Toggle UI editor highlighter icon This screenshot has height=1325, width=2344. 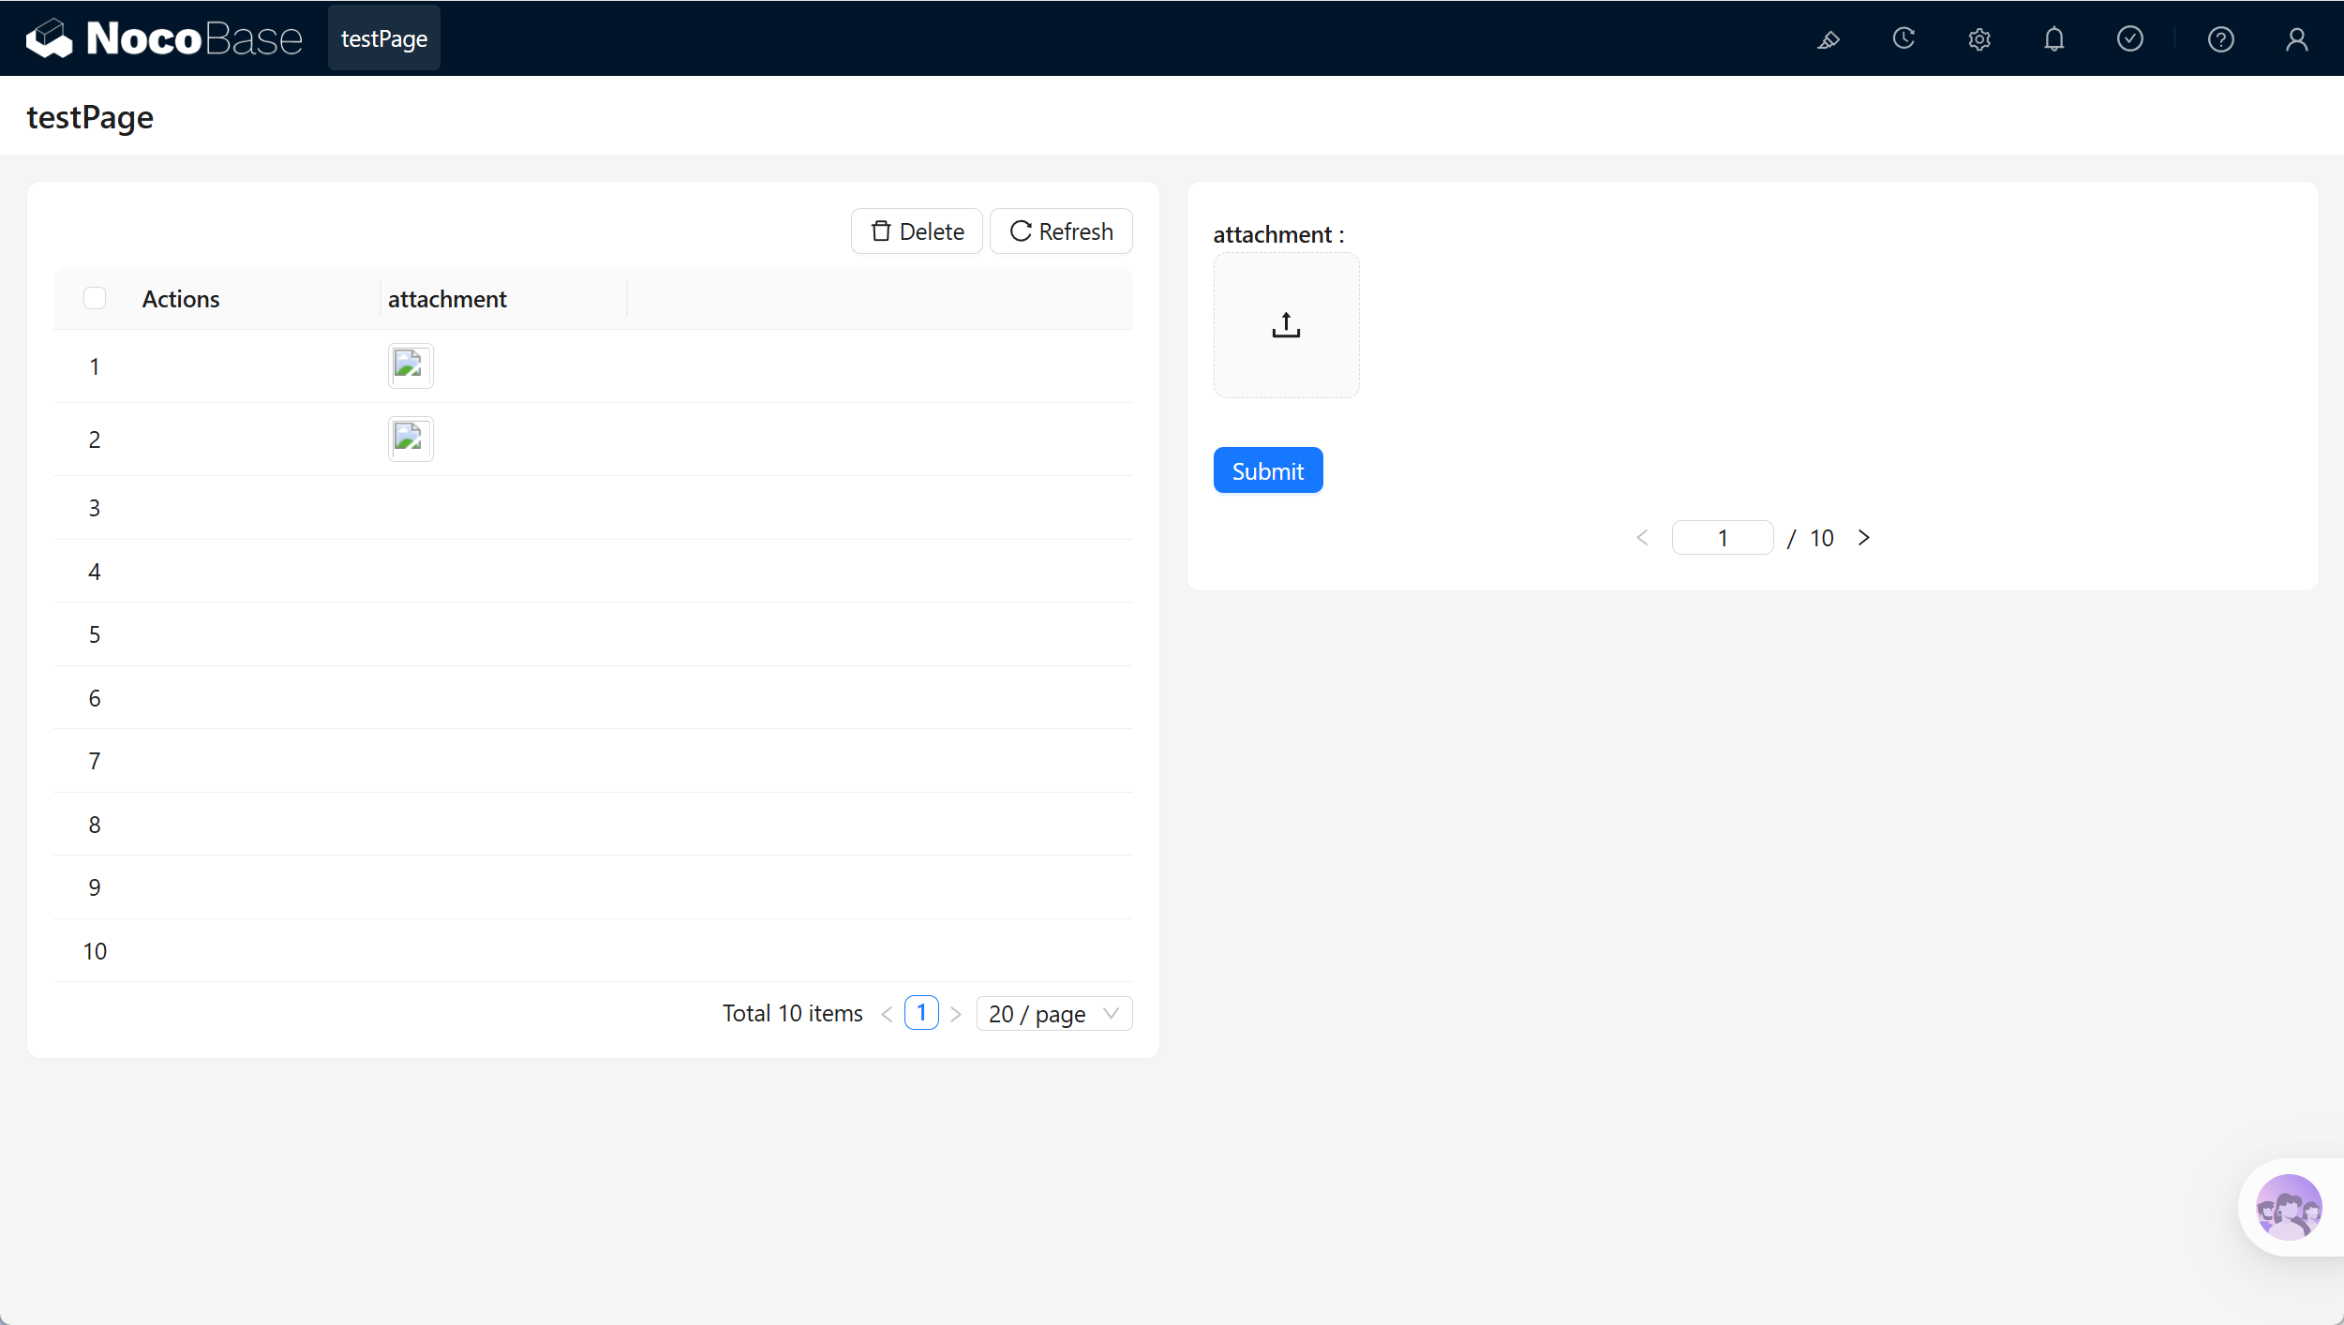coord(1828,39)
